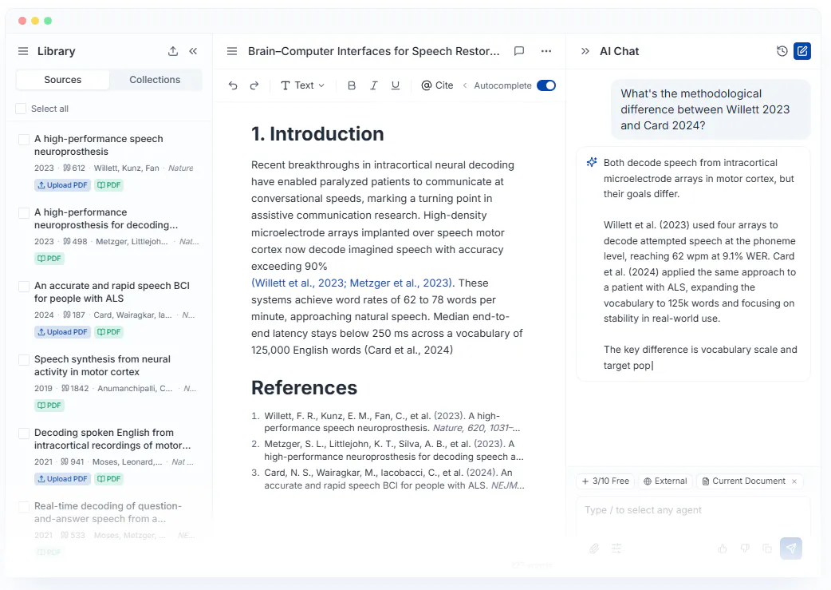Open the Willett and Metzger 2023 citation link
Screen dimensions: 831x590
[x=352, y=283]
